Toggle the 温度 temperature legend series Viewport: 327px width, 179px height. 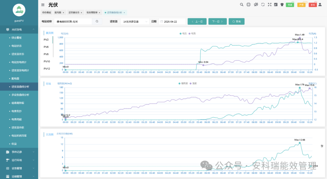pos(193,83)
